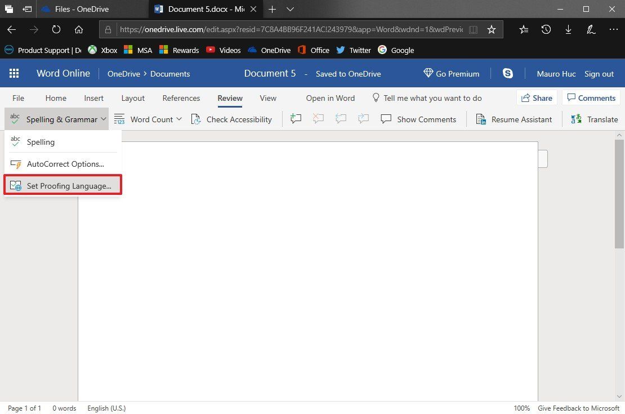Open the app launcher grid

(14, 73)
